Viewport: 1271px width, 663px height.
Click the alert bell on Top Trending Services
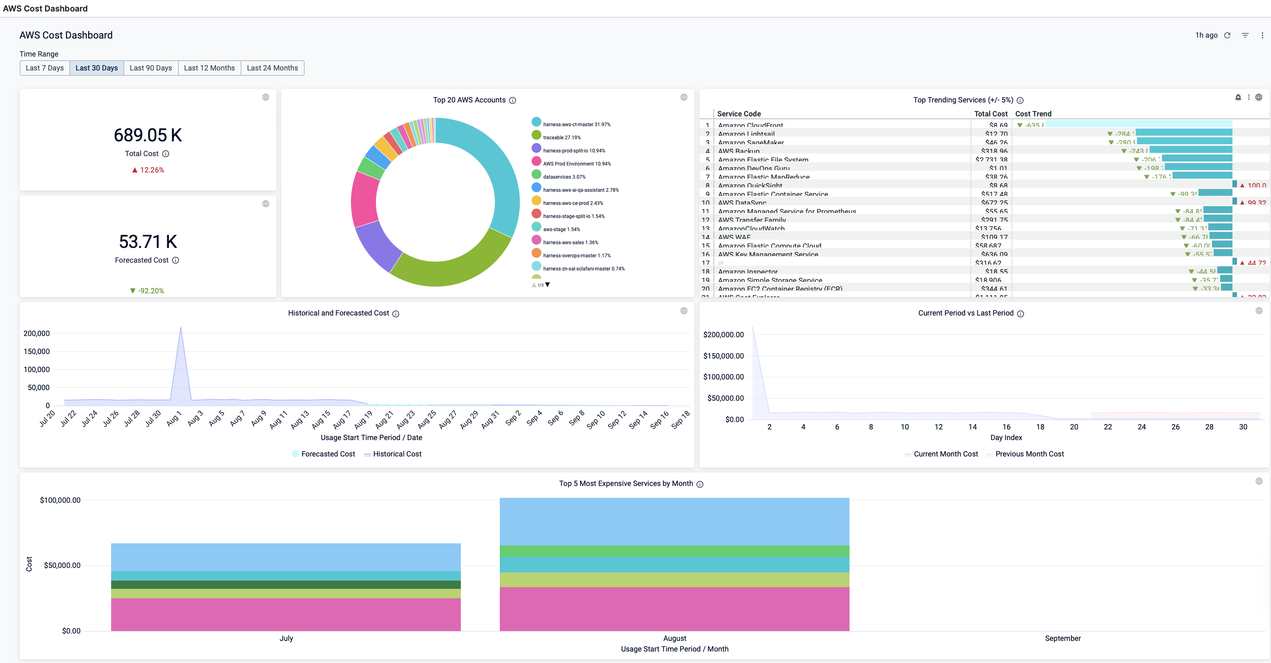point(1238,97)
